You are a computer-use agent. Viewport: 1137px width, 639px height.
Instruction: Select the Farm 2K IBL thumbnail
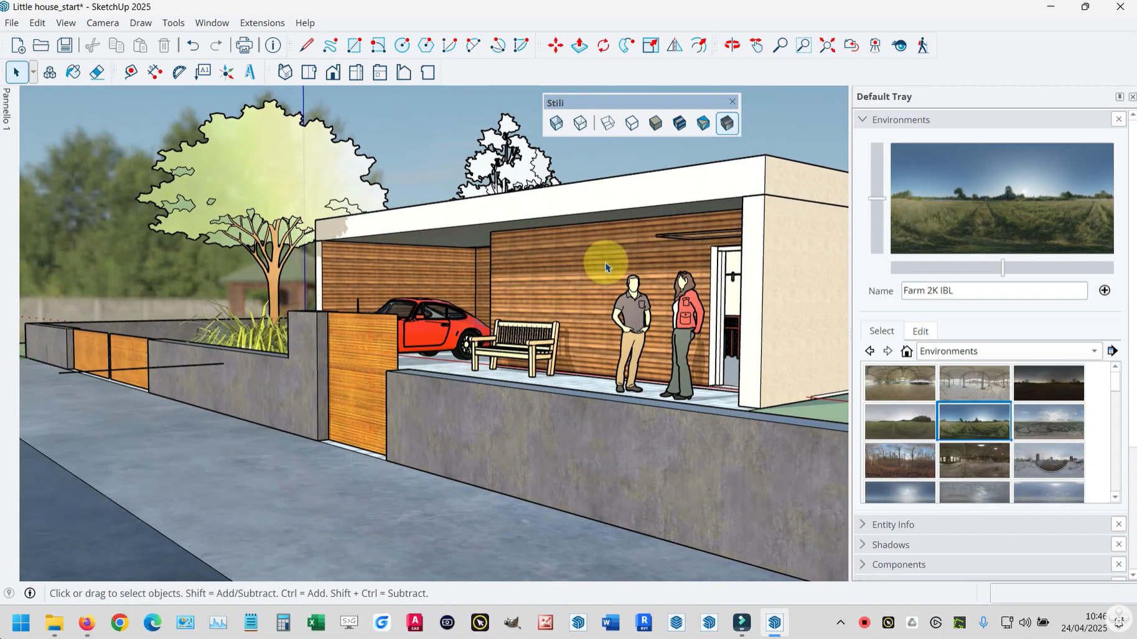pos(974,421)
